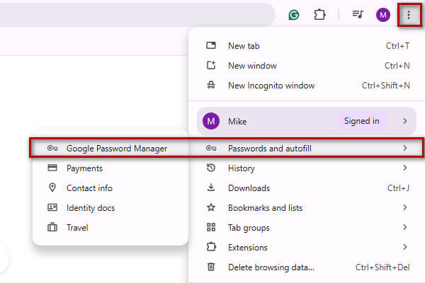Click the key icon beside Passwords and autofill
This screenshot has width=425, height=283.
pos(211,148)
